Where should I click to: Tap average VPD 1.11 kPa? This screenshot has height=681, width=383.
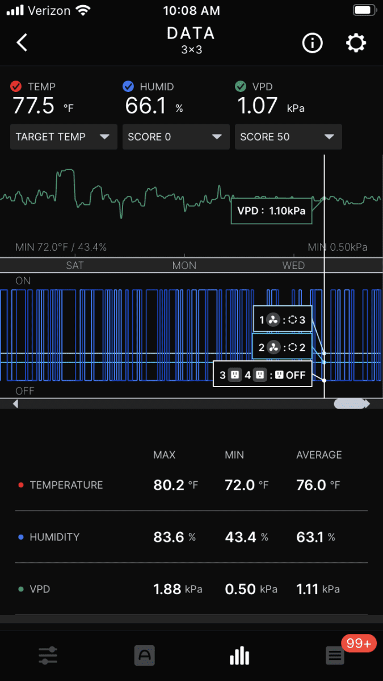click(318, 589)
